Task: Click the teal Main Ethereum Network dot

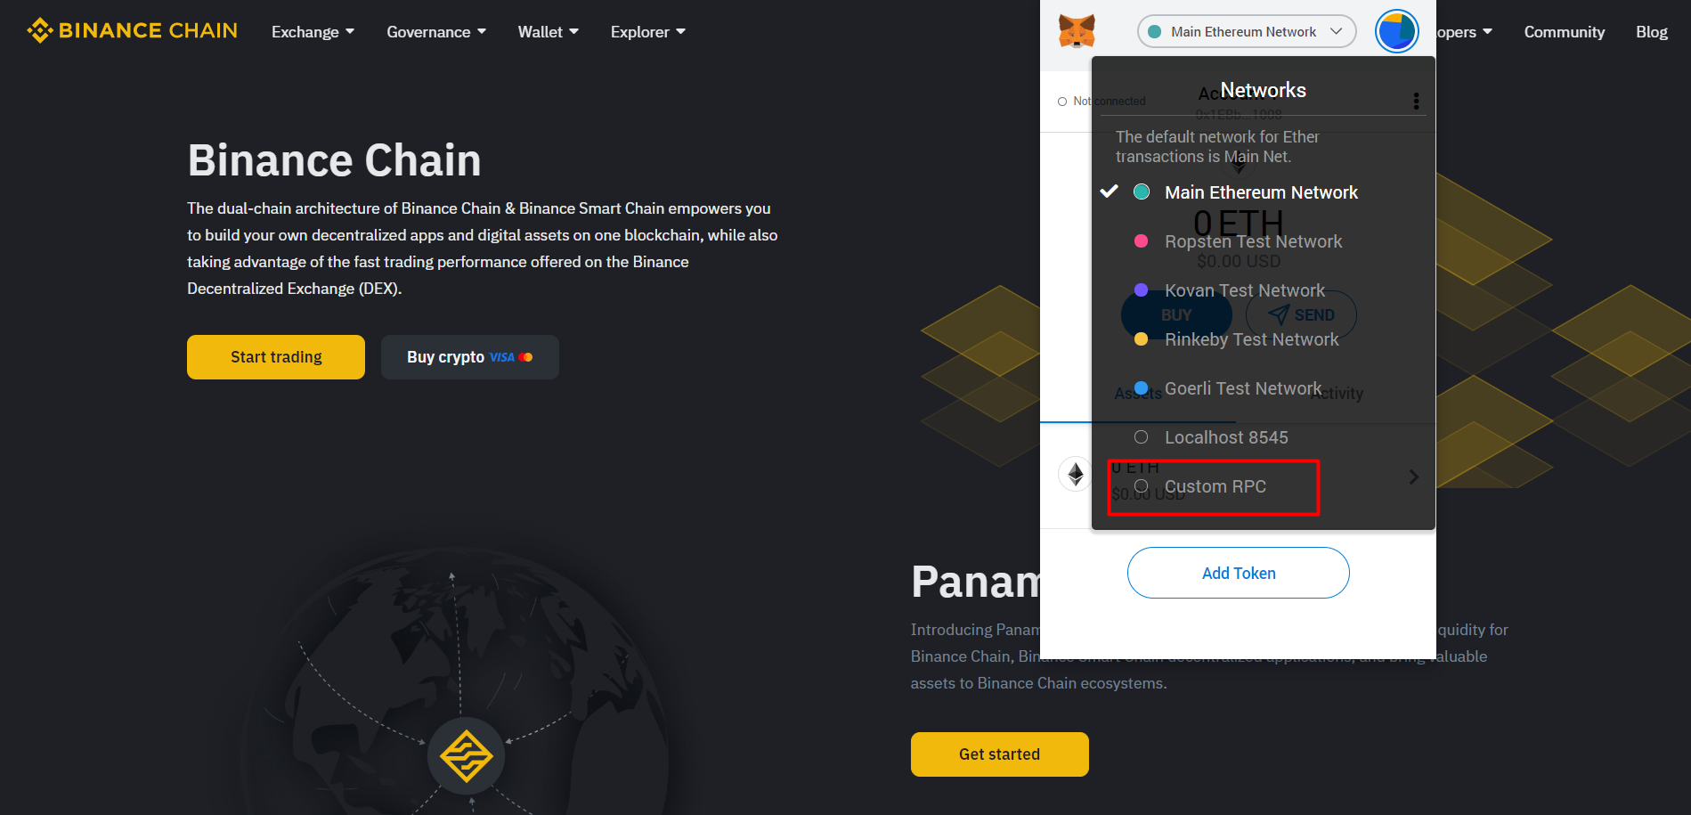Action: point(1142,192)
